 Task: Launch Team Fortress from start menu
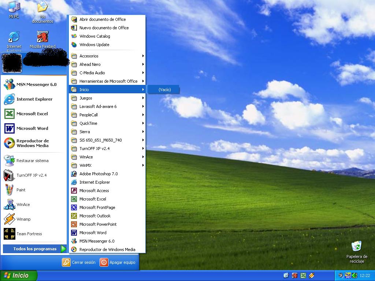tap(29, 234)
